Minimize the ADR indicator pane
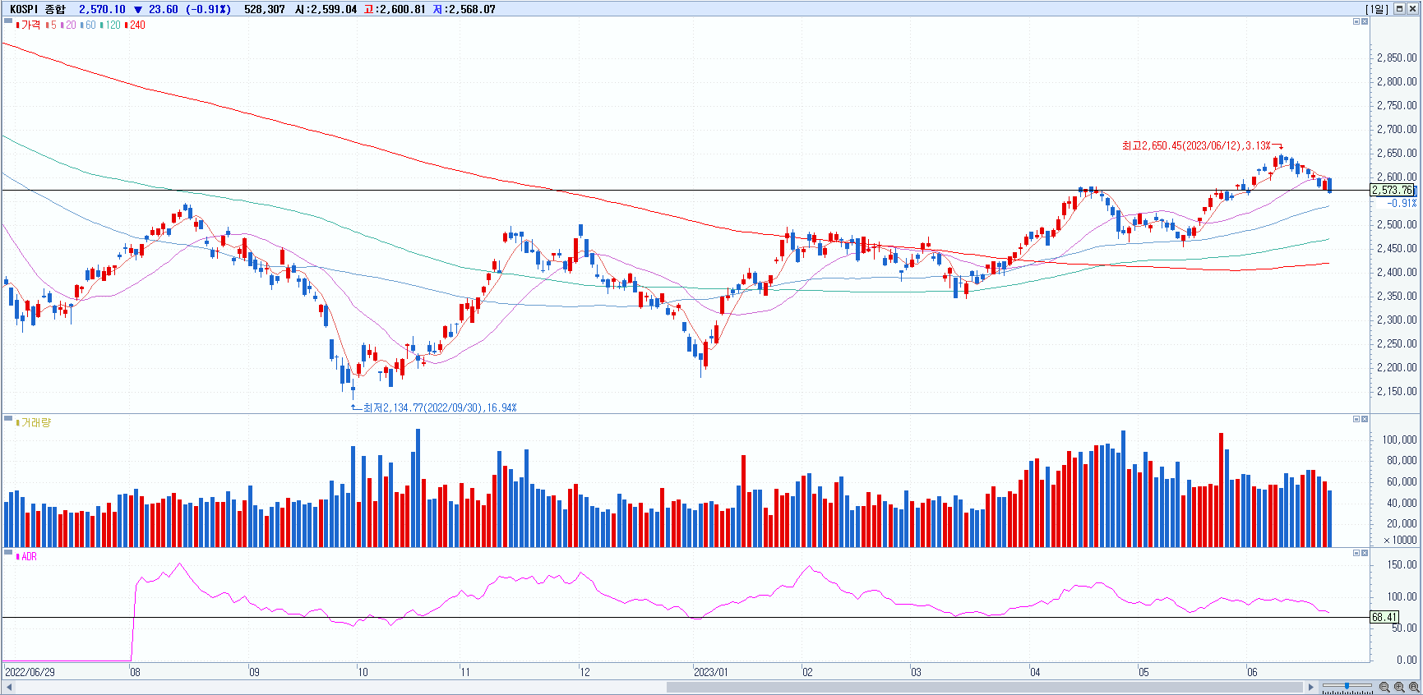The width and height of the screenshot is (1423, 695). [x=1356, y=553]
